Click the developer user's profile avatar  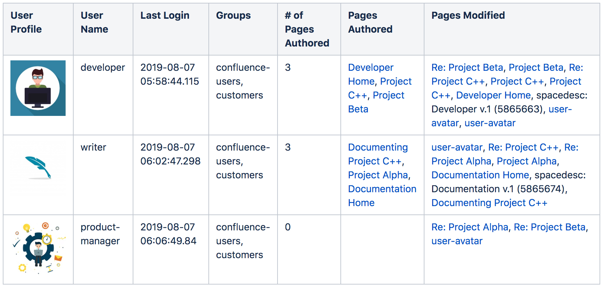[38, 88]
